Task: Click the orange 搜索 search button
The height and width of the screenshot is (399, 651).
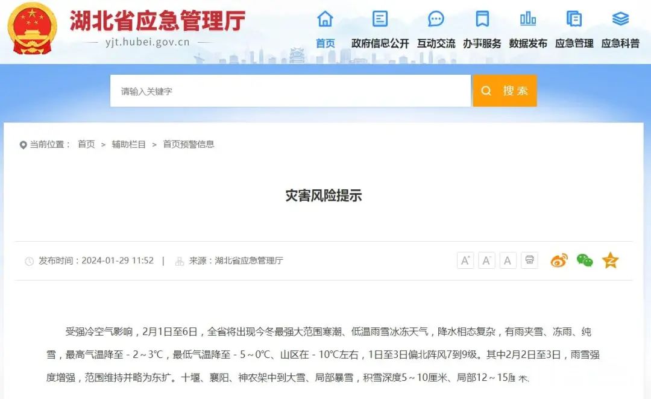Action: pyautogui.click(x=505, y=91)
